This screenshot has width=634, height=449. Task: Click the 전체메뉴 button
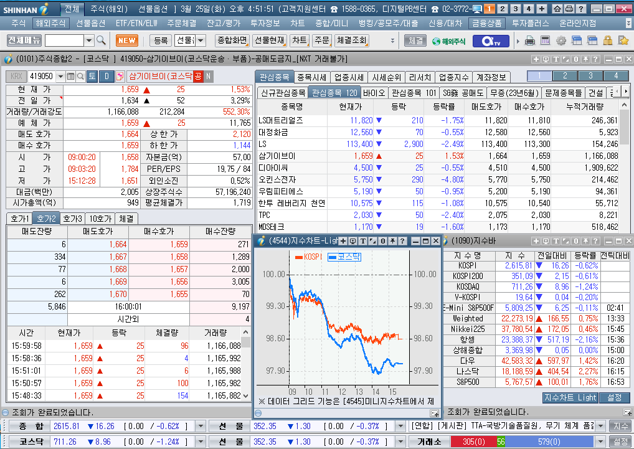tap(24, 40)
